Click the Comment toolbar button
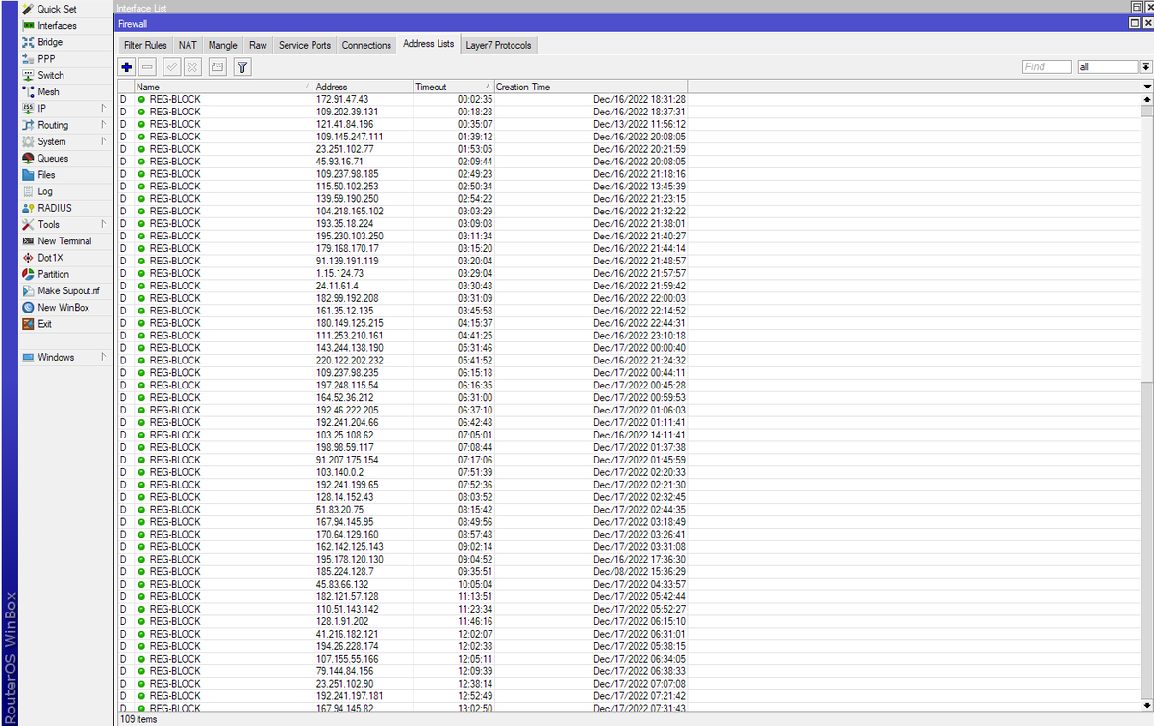Image resolution: width=1154 pixels, height=726 pixels. point(216,66)
